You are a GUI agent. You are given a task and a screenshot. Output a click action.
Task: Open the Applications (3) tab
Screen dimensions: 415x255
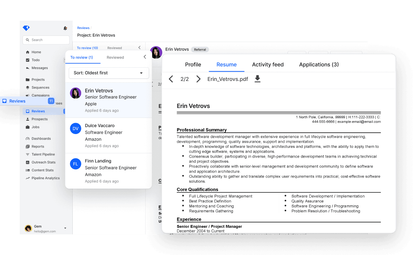point(319,64)
